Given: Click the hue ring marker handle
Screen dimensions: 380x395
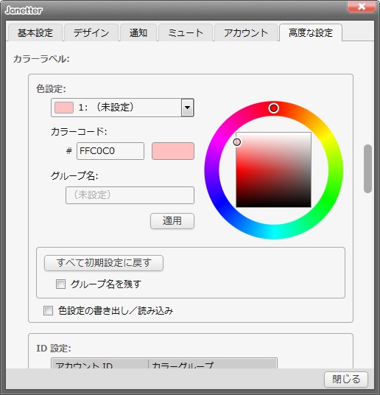Looking at the screenshot, I should (x=273, y=108).
